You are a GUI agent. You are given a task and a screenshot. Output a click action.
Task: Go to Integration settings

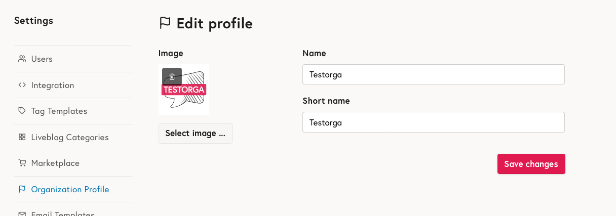click(x=53, y=85)
